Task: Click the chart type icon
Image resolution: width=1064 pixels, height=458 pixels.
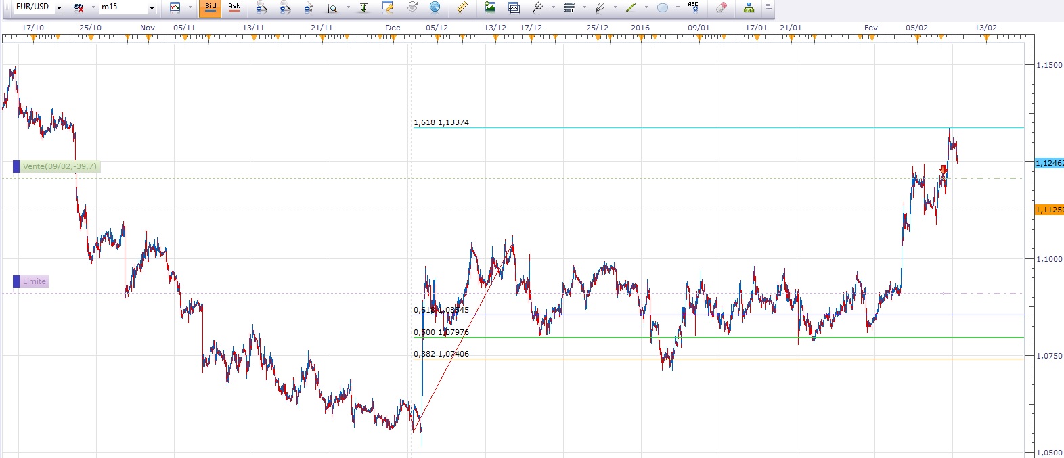Action: tap(175, 7)
